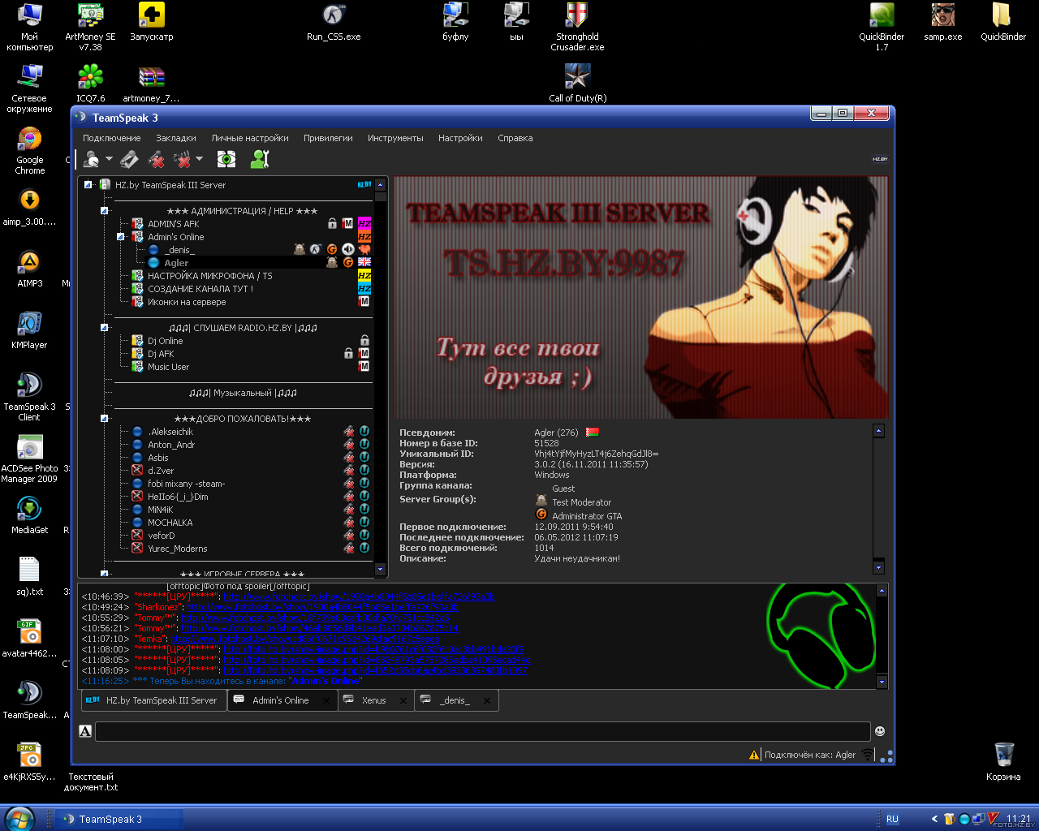
Task: Click the connection quality wifi icon
Action: pyautogui.click(x=868, y=755)
